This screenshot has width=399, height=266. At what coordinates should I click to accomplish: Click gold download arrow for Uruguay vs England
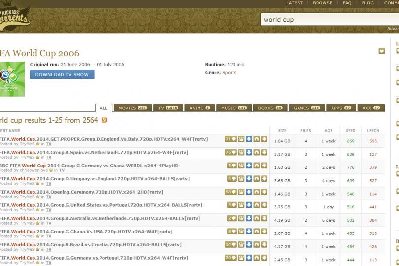(x=264, y=179)
